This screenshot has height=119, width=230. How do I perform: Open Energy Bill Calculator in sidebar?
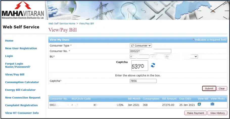(x=20, y=90)
